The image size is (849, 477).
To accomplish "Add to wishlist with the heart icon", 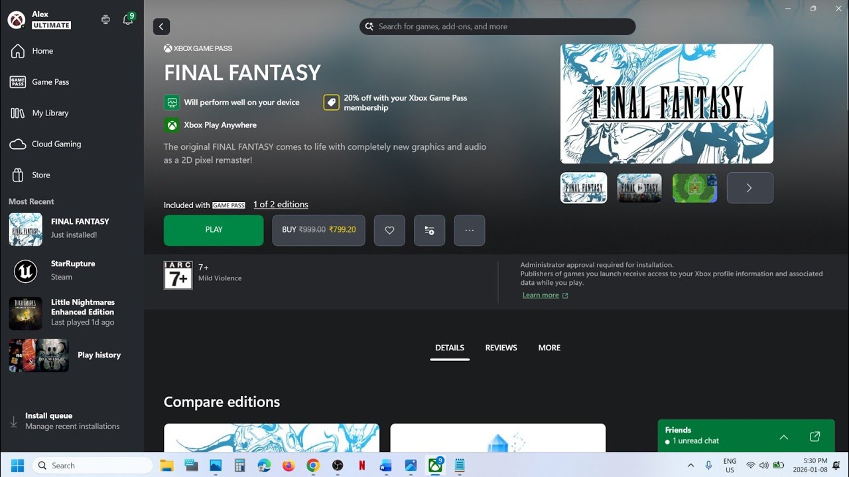I will tap(389, 231).
